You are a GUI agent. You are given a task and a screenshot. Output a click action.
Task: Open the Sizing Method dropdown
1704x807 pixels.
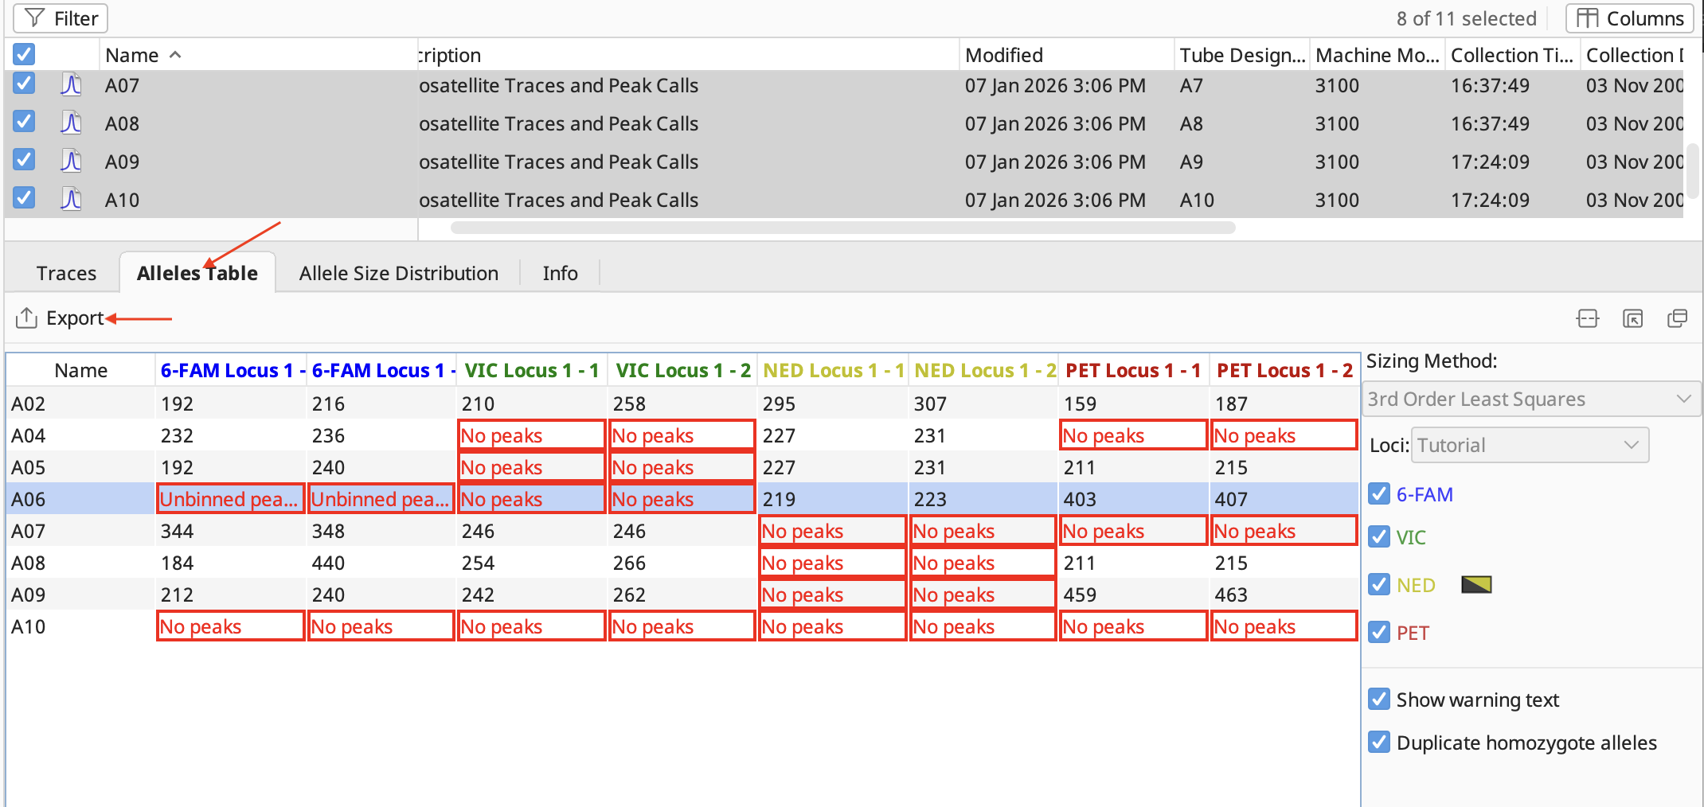click(1530, 399)
